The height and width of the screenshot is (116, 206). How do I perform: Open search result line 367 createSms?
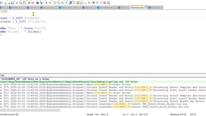94,104
